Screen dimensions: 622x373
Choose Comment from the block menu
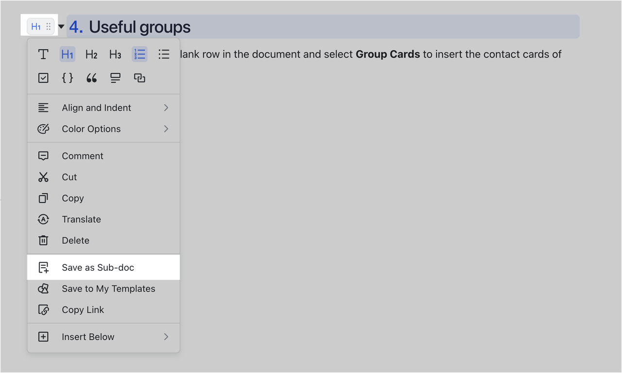[x=82, y=156]
